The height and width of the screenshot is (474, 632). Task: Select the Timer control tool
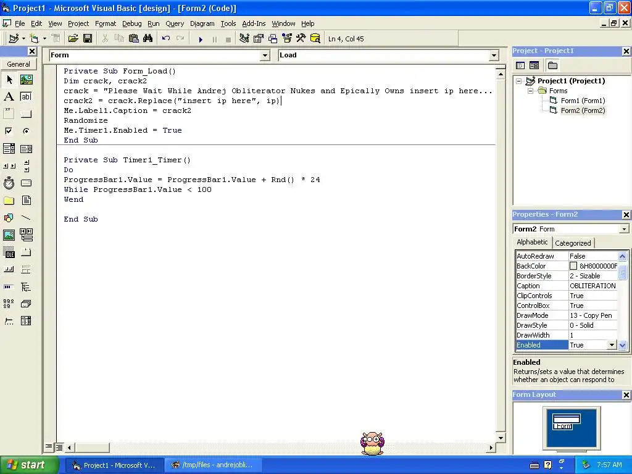(x=9, y=183)
